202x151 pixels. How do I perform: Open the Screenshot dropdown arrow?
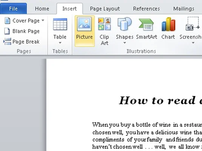click(193, 43)
